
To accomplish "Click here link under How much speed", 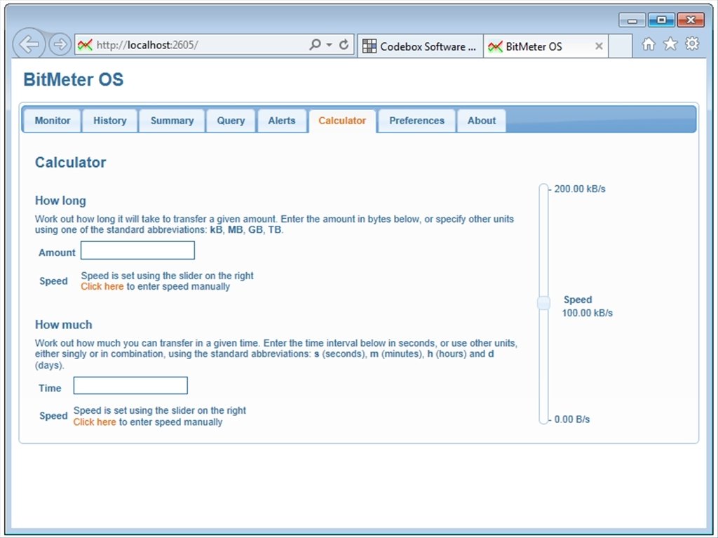I will click(95, 422).
